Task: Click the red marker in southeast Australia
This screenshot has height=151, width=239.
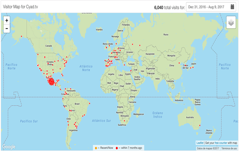Action: 200,125
